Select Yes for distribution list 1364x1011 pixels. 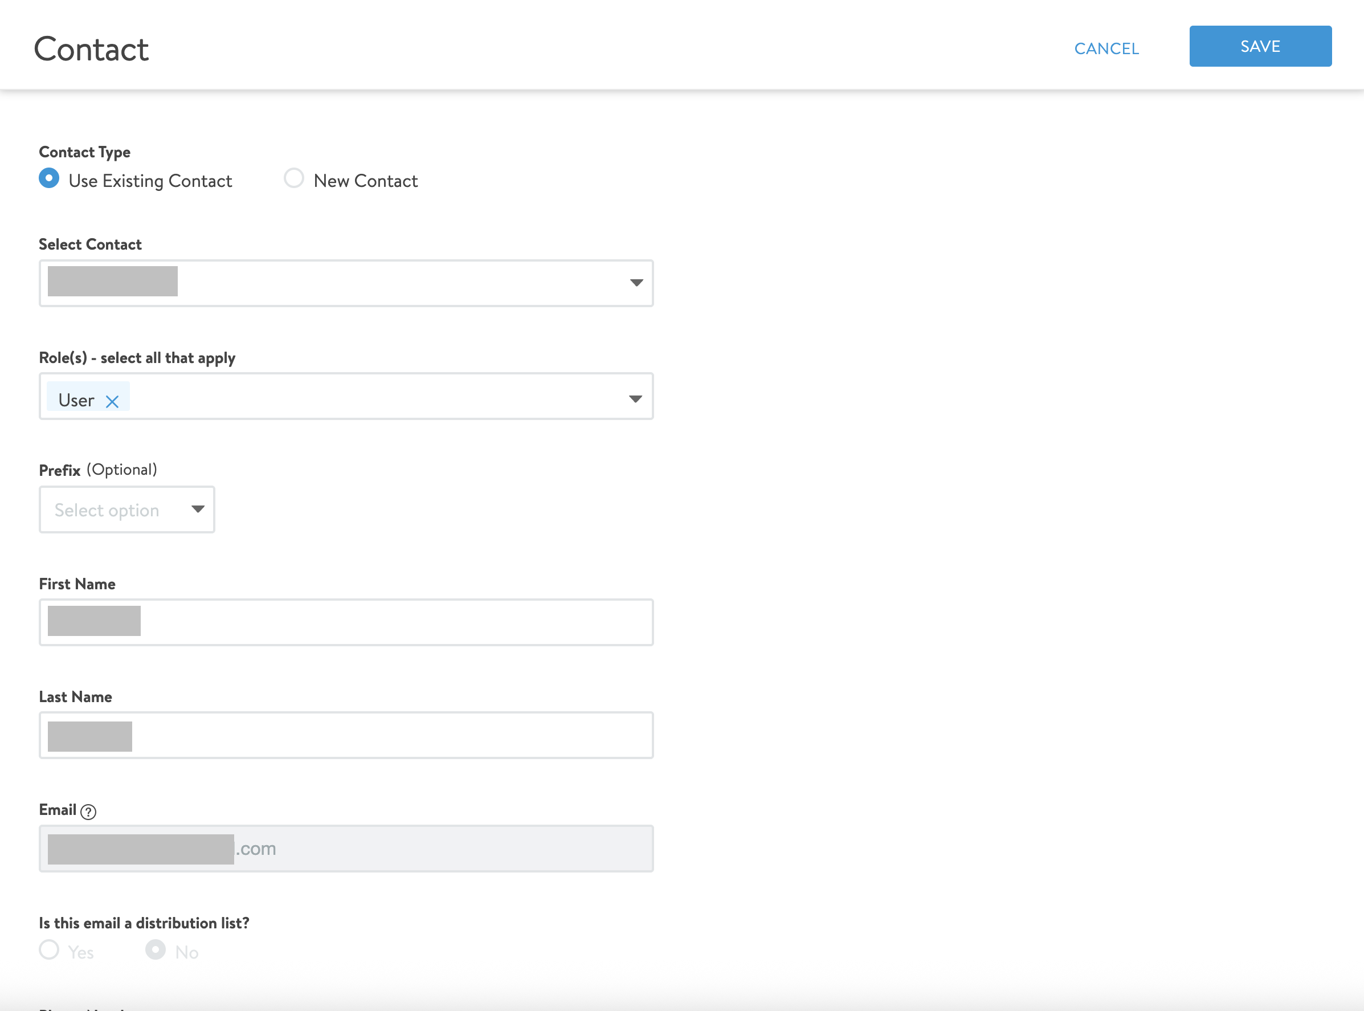49,950
